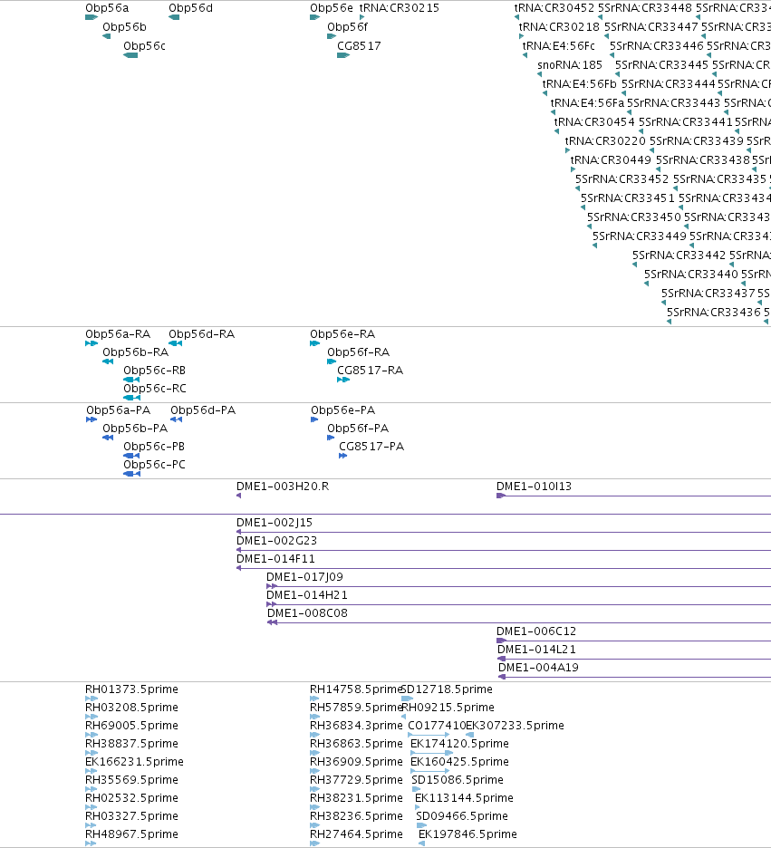The height and width of the screenshot is (848, 771).
Task: Select 5SrRNA:CR33452 label
Action: coord(622,179)
